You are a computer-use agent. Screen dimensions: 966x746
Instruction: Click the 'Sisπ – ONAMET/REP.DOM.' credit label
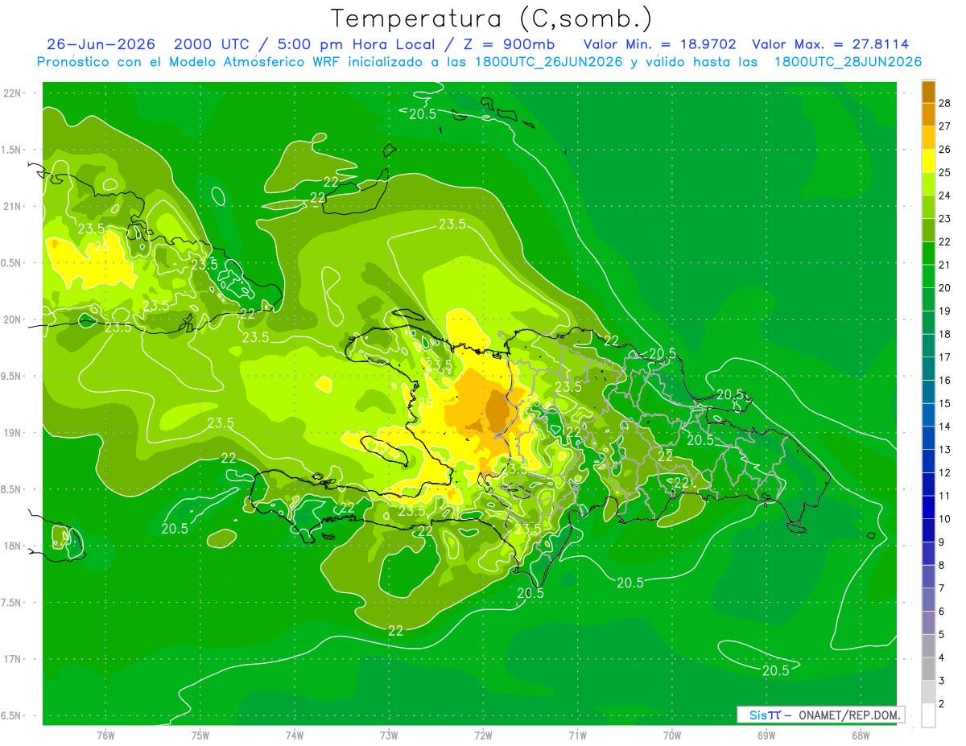[x=820, y=715]
